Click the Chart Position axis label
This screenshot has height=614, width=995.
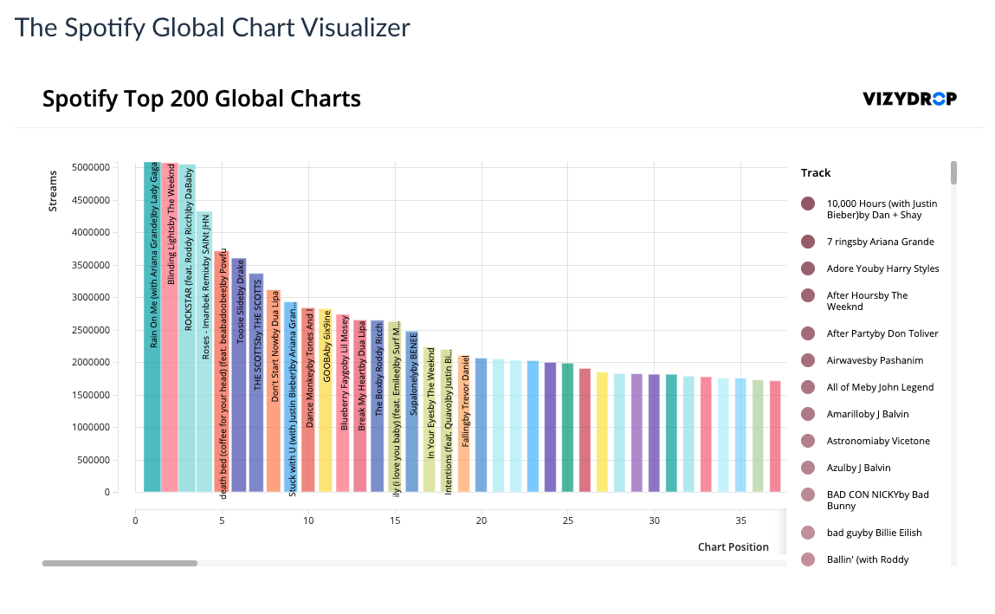pyautogui.click(x=733, y=546)
